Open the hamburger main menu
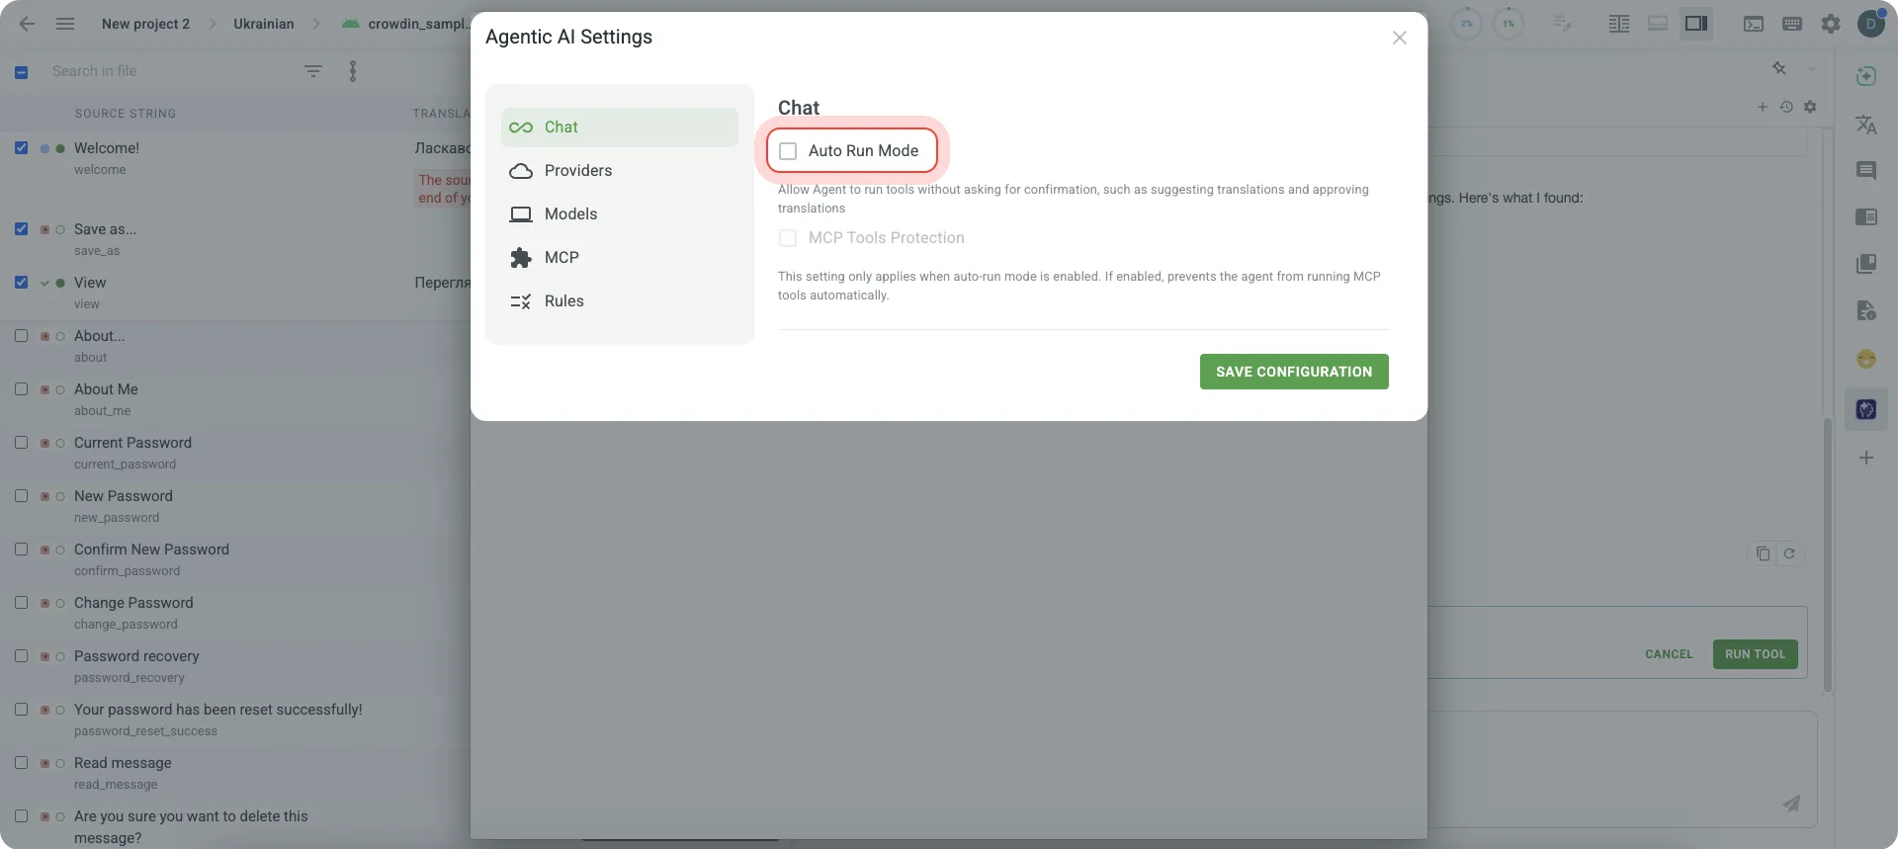The height and width of the screenshot is (849, 1898). point(65,24)
